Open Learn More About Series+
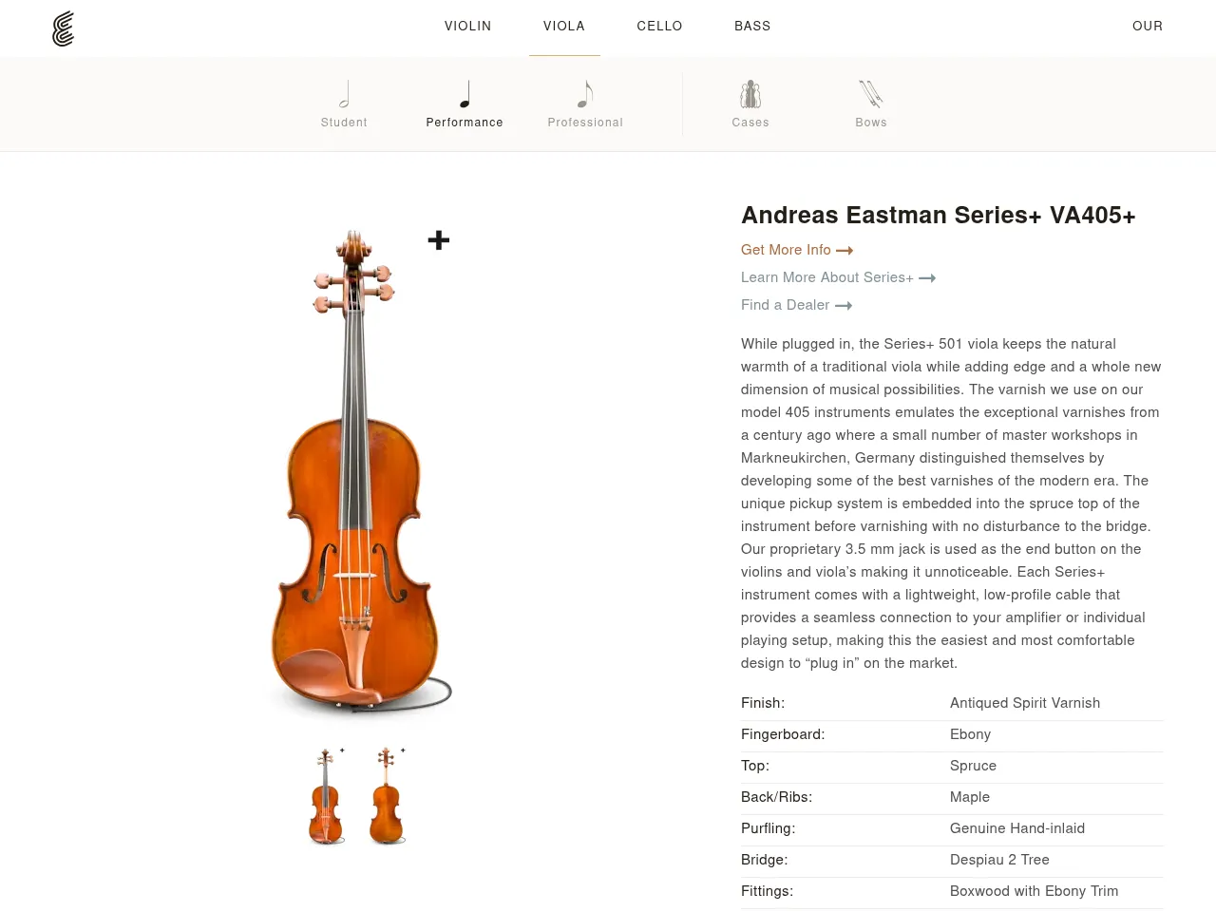The image size is (1216, 912). coord(826,277)
